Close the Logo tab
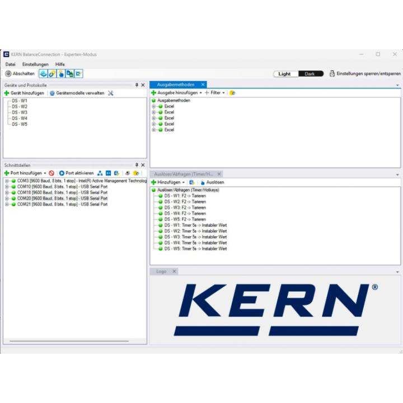This screenshot has height=403, width=403. [174, 271]
